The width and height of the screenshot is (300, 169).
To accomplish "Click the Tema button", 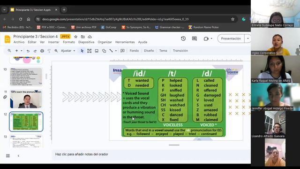I will [163, 51].
